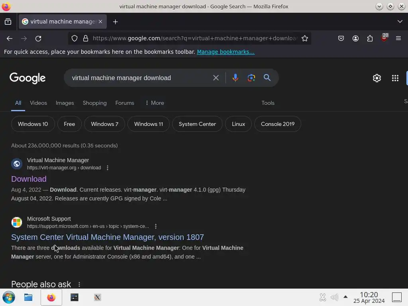Open the X application in taskbar
This screenshot has width=408, height=306.
[97, 297]
